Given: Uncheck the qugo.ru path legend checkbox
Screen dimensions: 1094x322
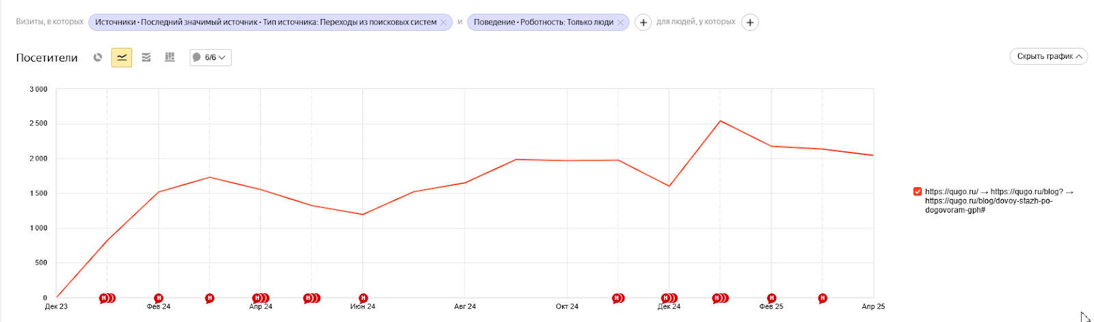Looking at the screenshot, I should point(918,191).
